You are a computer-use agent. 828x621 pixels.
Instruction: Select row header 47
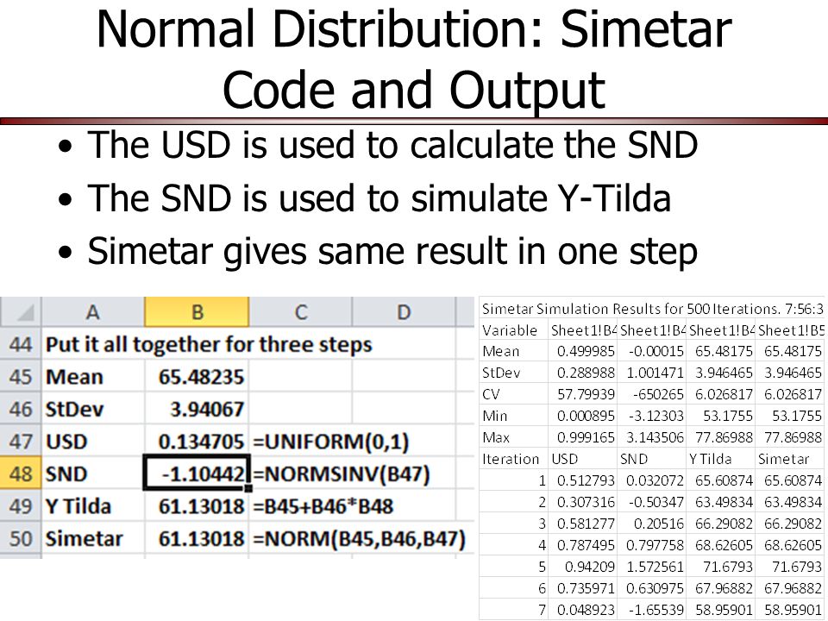[x=21, y=442]
